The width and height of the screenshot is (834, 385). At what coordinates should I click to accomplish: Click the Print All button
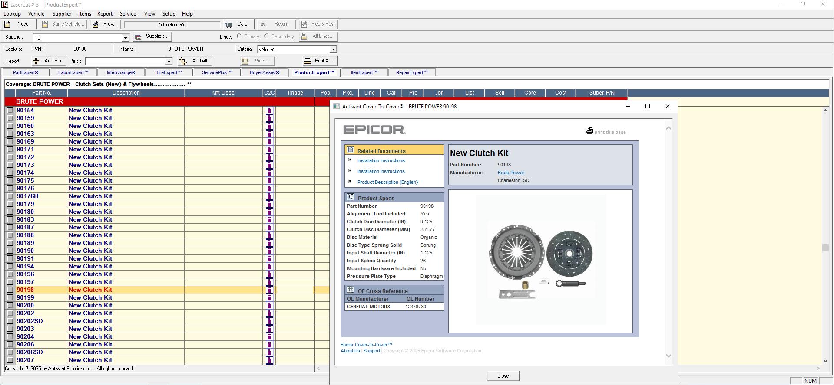[320, 61]
